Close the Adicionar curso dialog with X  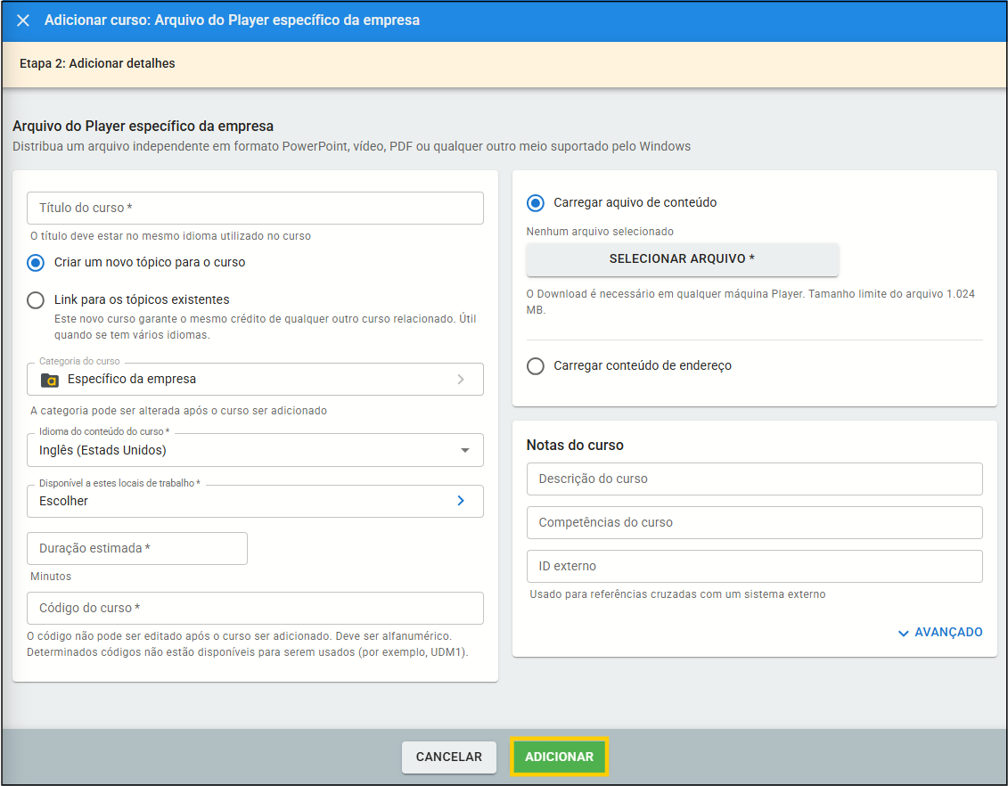[23, 20]
